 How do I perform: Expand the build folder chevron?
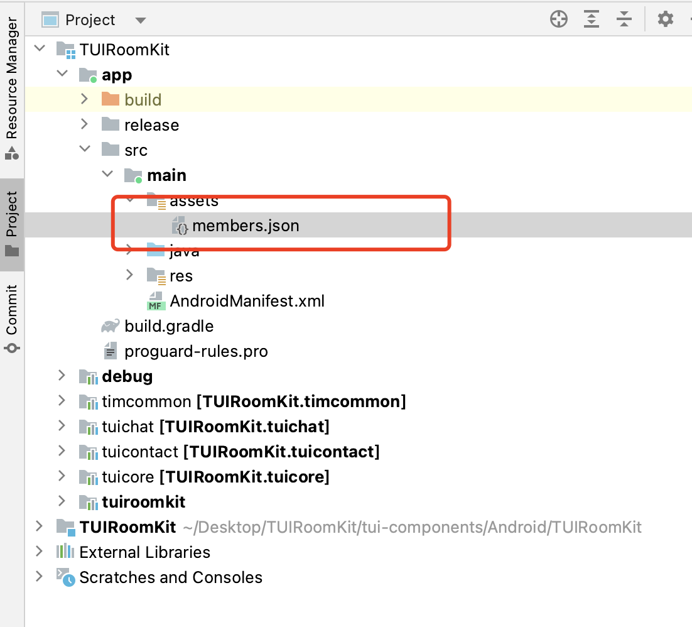point(85,99)
